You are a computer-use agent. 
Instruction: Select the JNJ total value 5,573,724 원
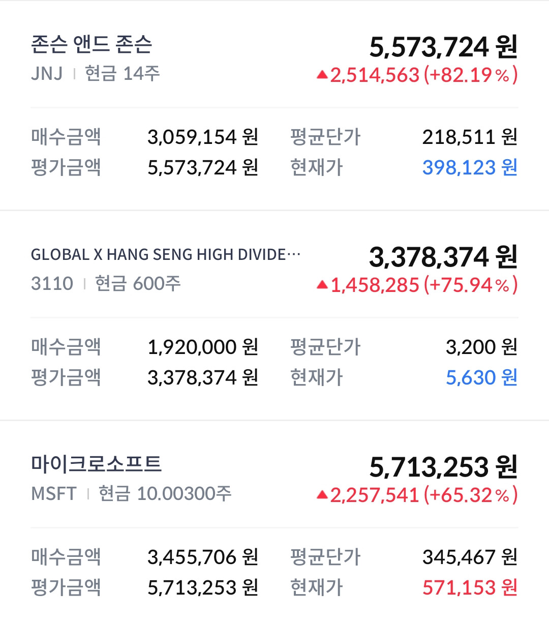(443, 47)
